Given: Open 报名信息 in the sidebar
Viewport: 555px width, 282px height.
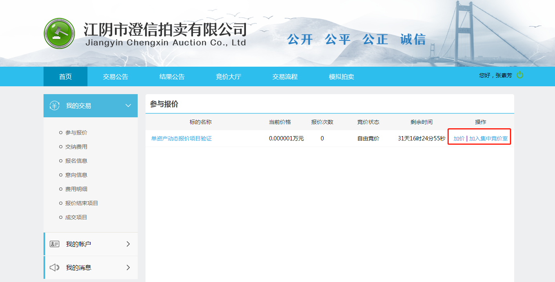Looking at the screenshot, I should point(76,161).
